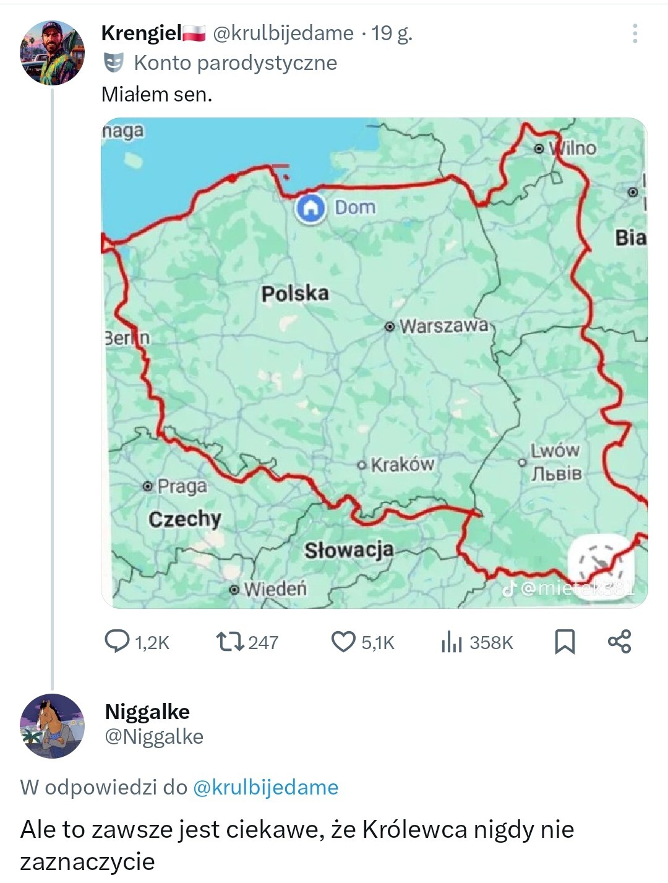This screenshot has height=883, width=668.
Task: Click the Konto parodystyczne label
Action: 235,62
